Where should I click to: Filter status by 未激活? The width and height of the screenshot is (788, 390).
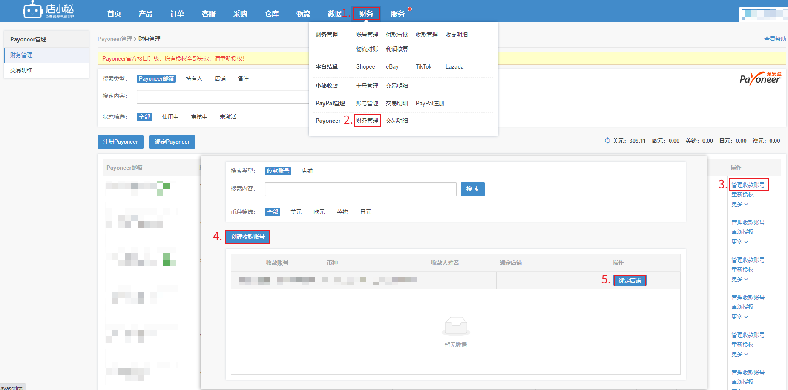228,117
